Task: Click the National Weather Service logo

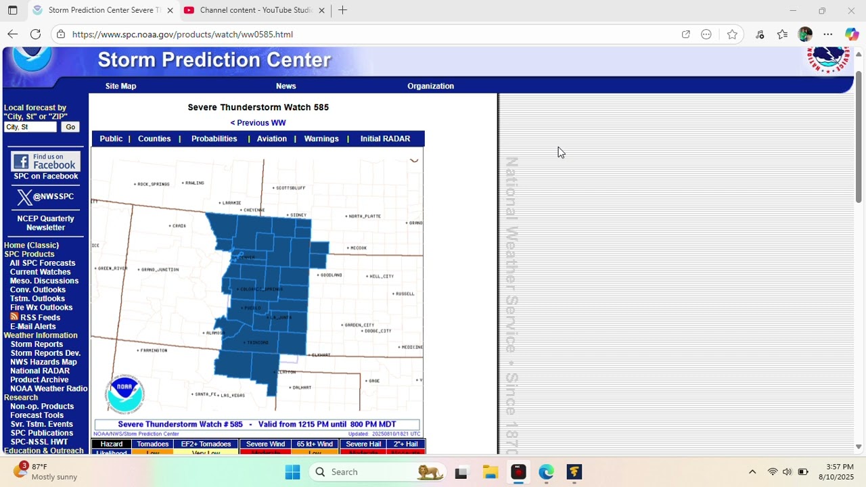Action: tap(828, 60)
